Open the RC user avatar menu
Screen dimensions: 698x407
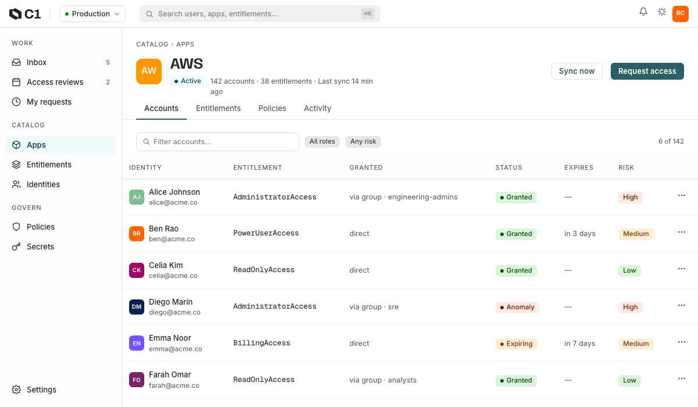[681, 13]
